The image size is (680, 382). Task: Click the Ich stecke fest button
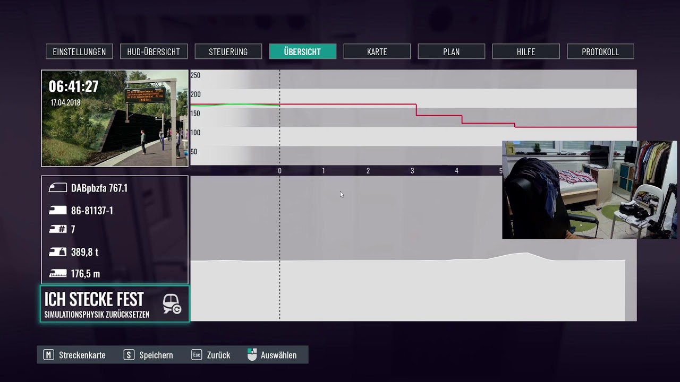coord(115,304)
